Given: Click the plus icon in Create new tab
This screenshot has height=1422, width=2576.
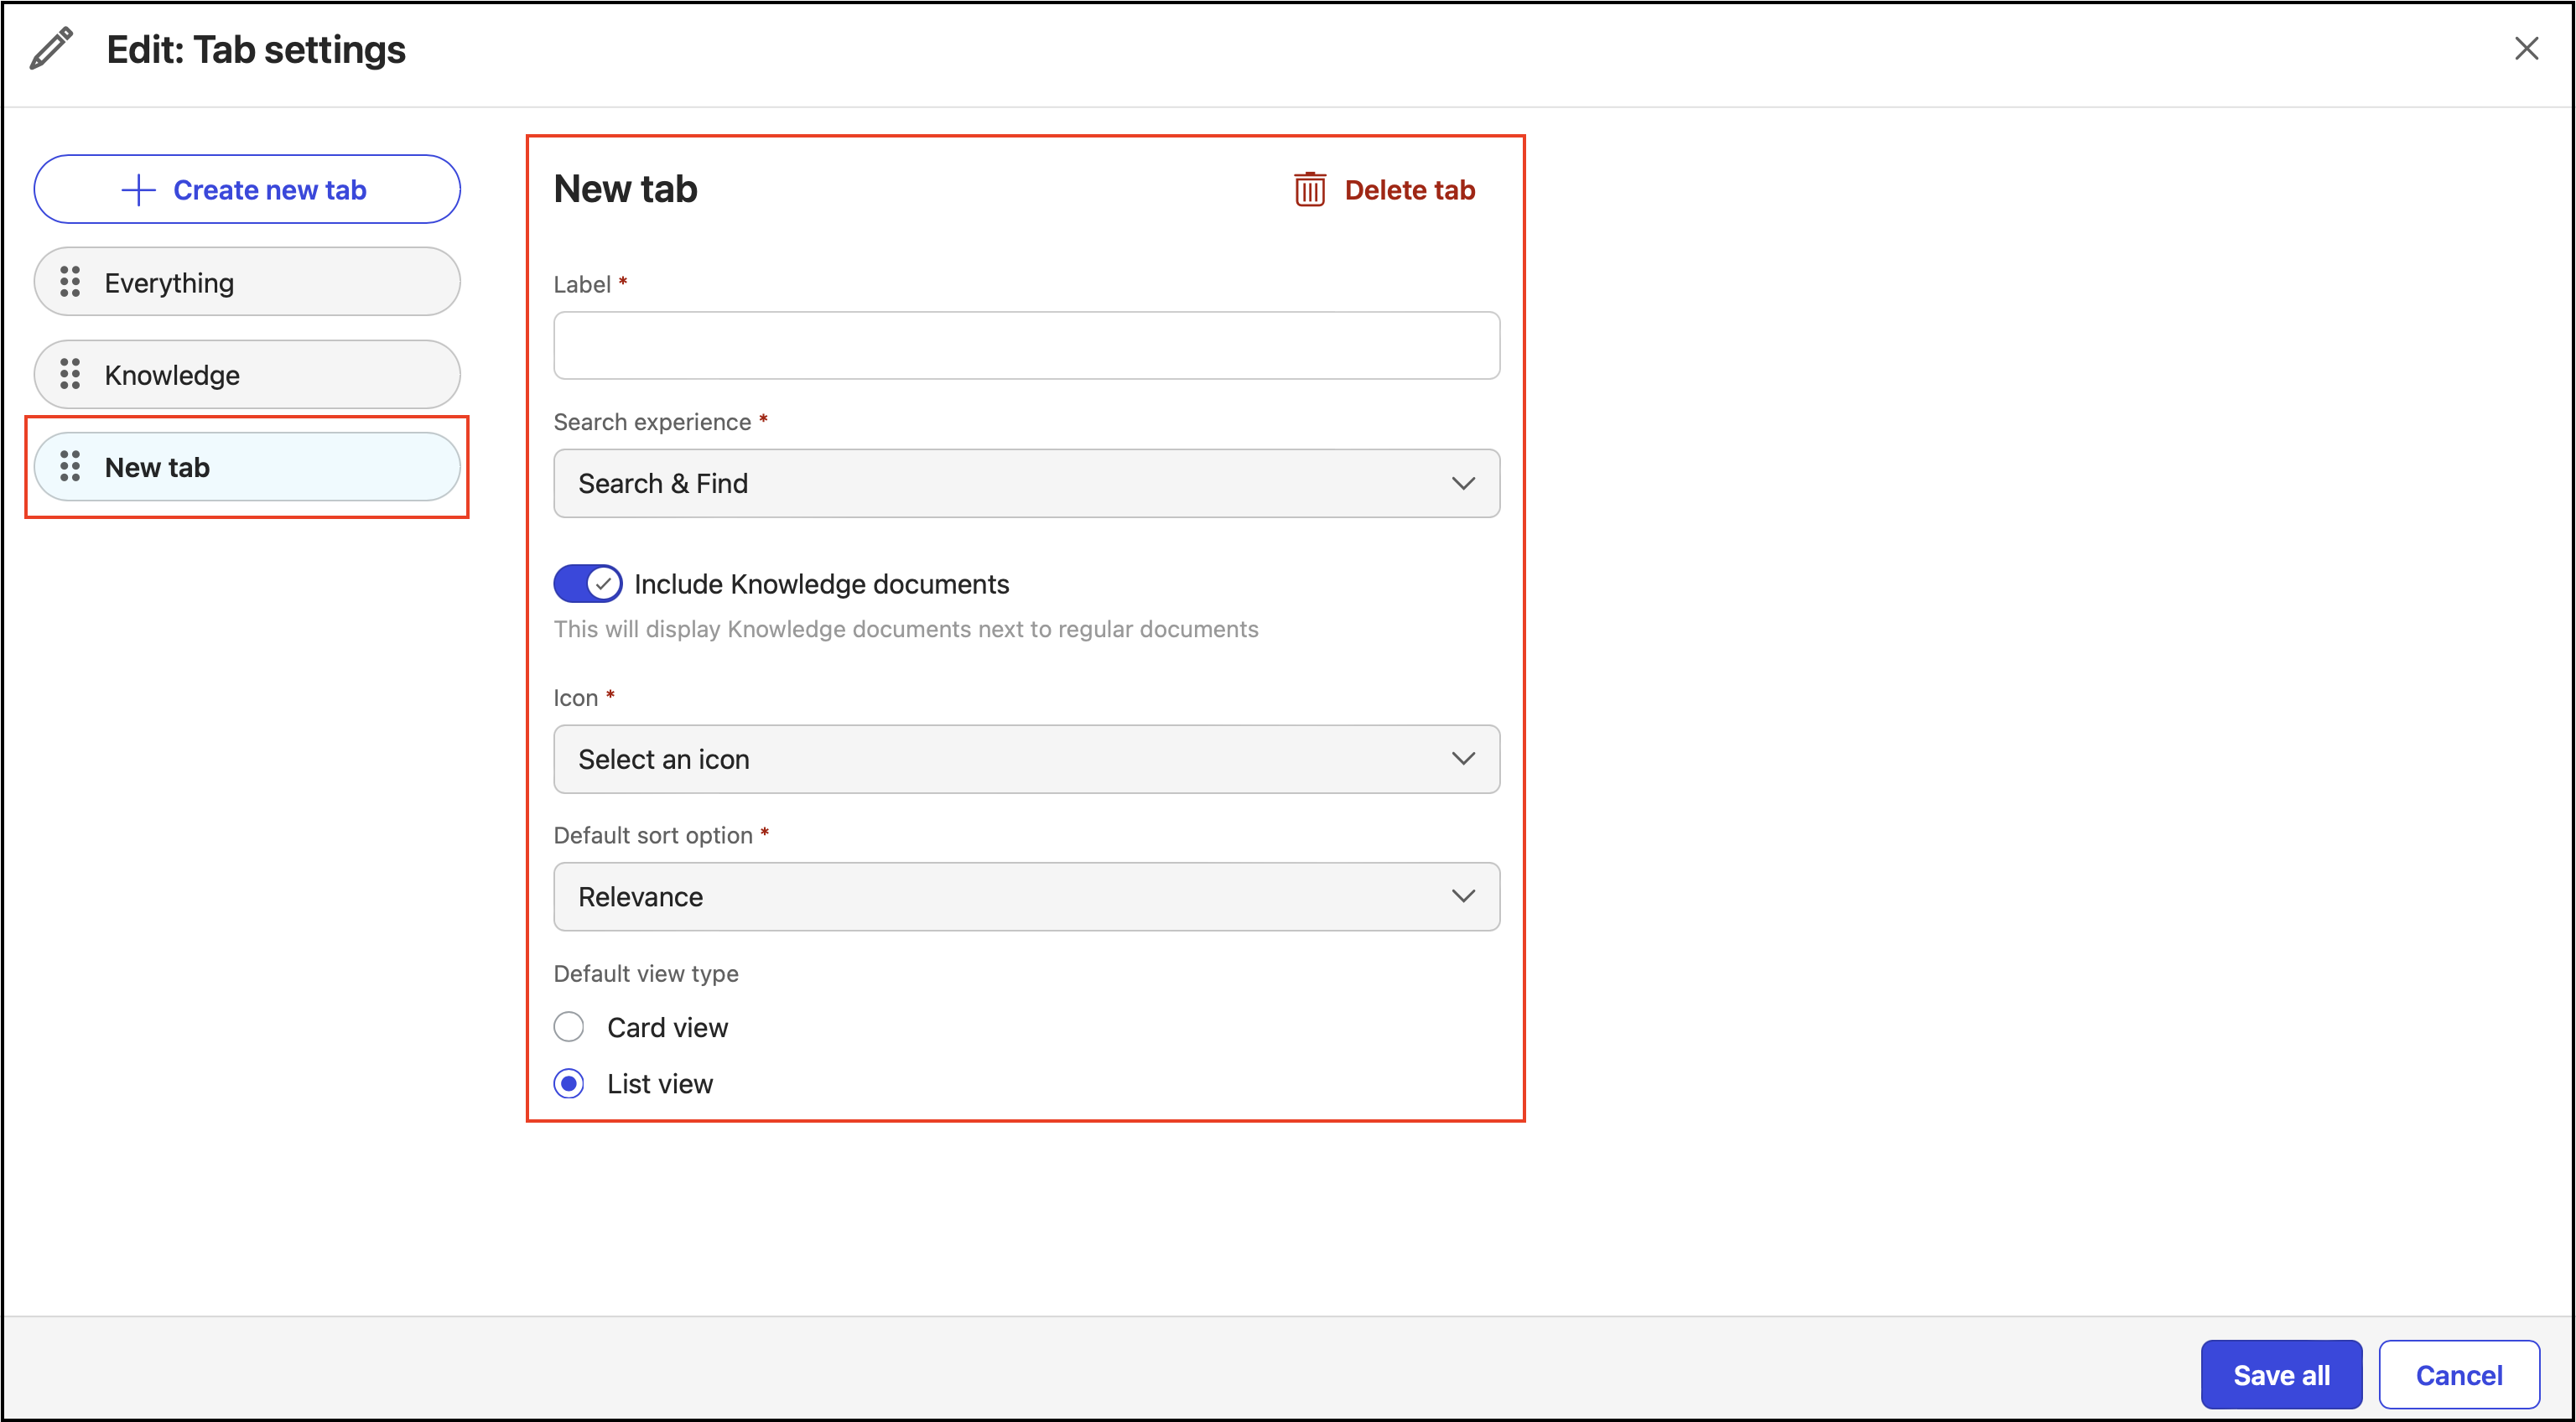Looking at the screenshot, I should coord(138,190).
